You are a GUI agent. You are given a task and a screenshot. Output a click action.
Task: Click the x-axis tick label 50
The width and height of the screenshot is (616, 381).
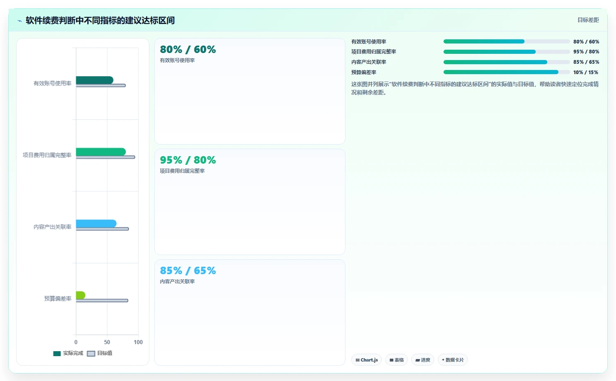pyautogui.click(x=107, y=342)
